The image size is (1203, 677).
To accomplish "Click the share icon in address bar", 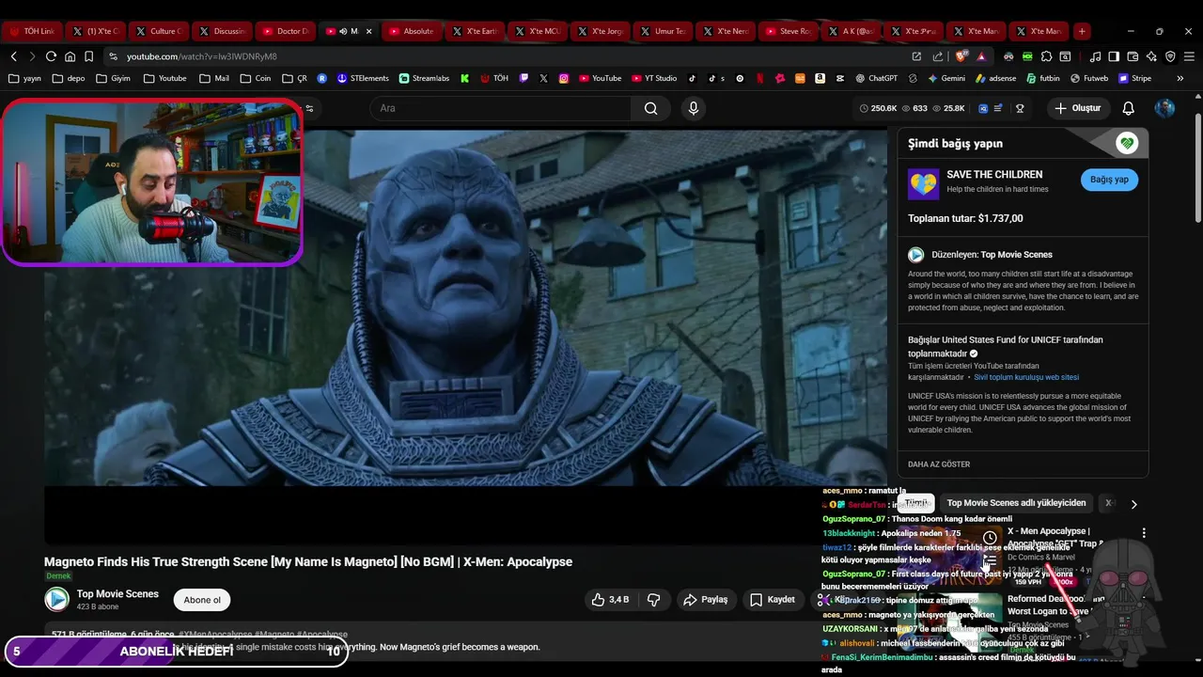I will [937, 56].
